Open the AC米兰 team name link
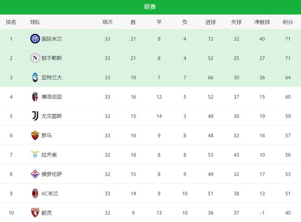 click(x=50, y=194)
